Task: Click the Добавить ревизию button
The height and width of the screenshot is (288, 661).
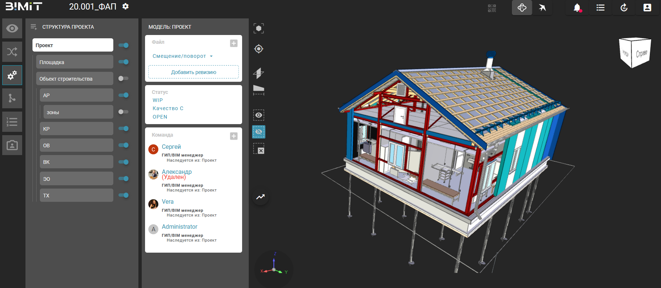Action: tap(193, 72)
